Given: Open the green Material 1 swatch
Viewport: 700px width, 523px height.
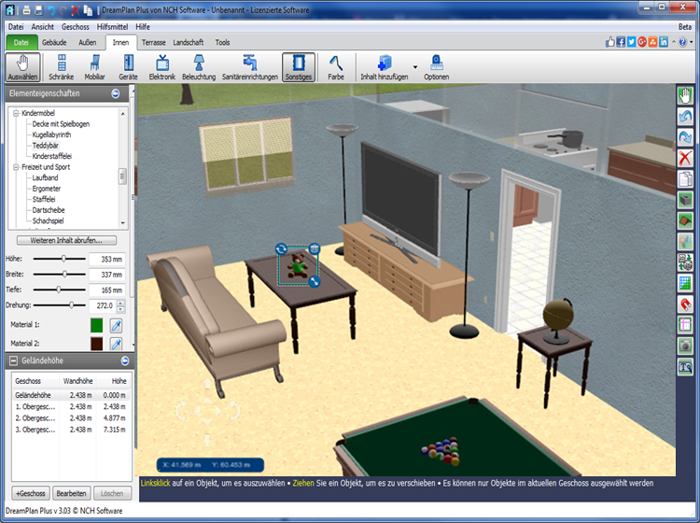Looking at the screenshot, I should pos(96,326).
